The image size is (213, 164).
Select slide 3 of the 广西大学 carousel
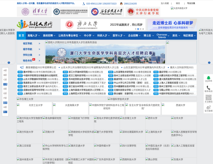click(141, 29)
